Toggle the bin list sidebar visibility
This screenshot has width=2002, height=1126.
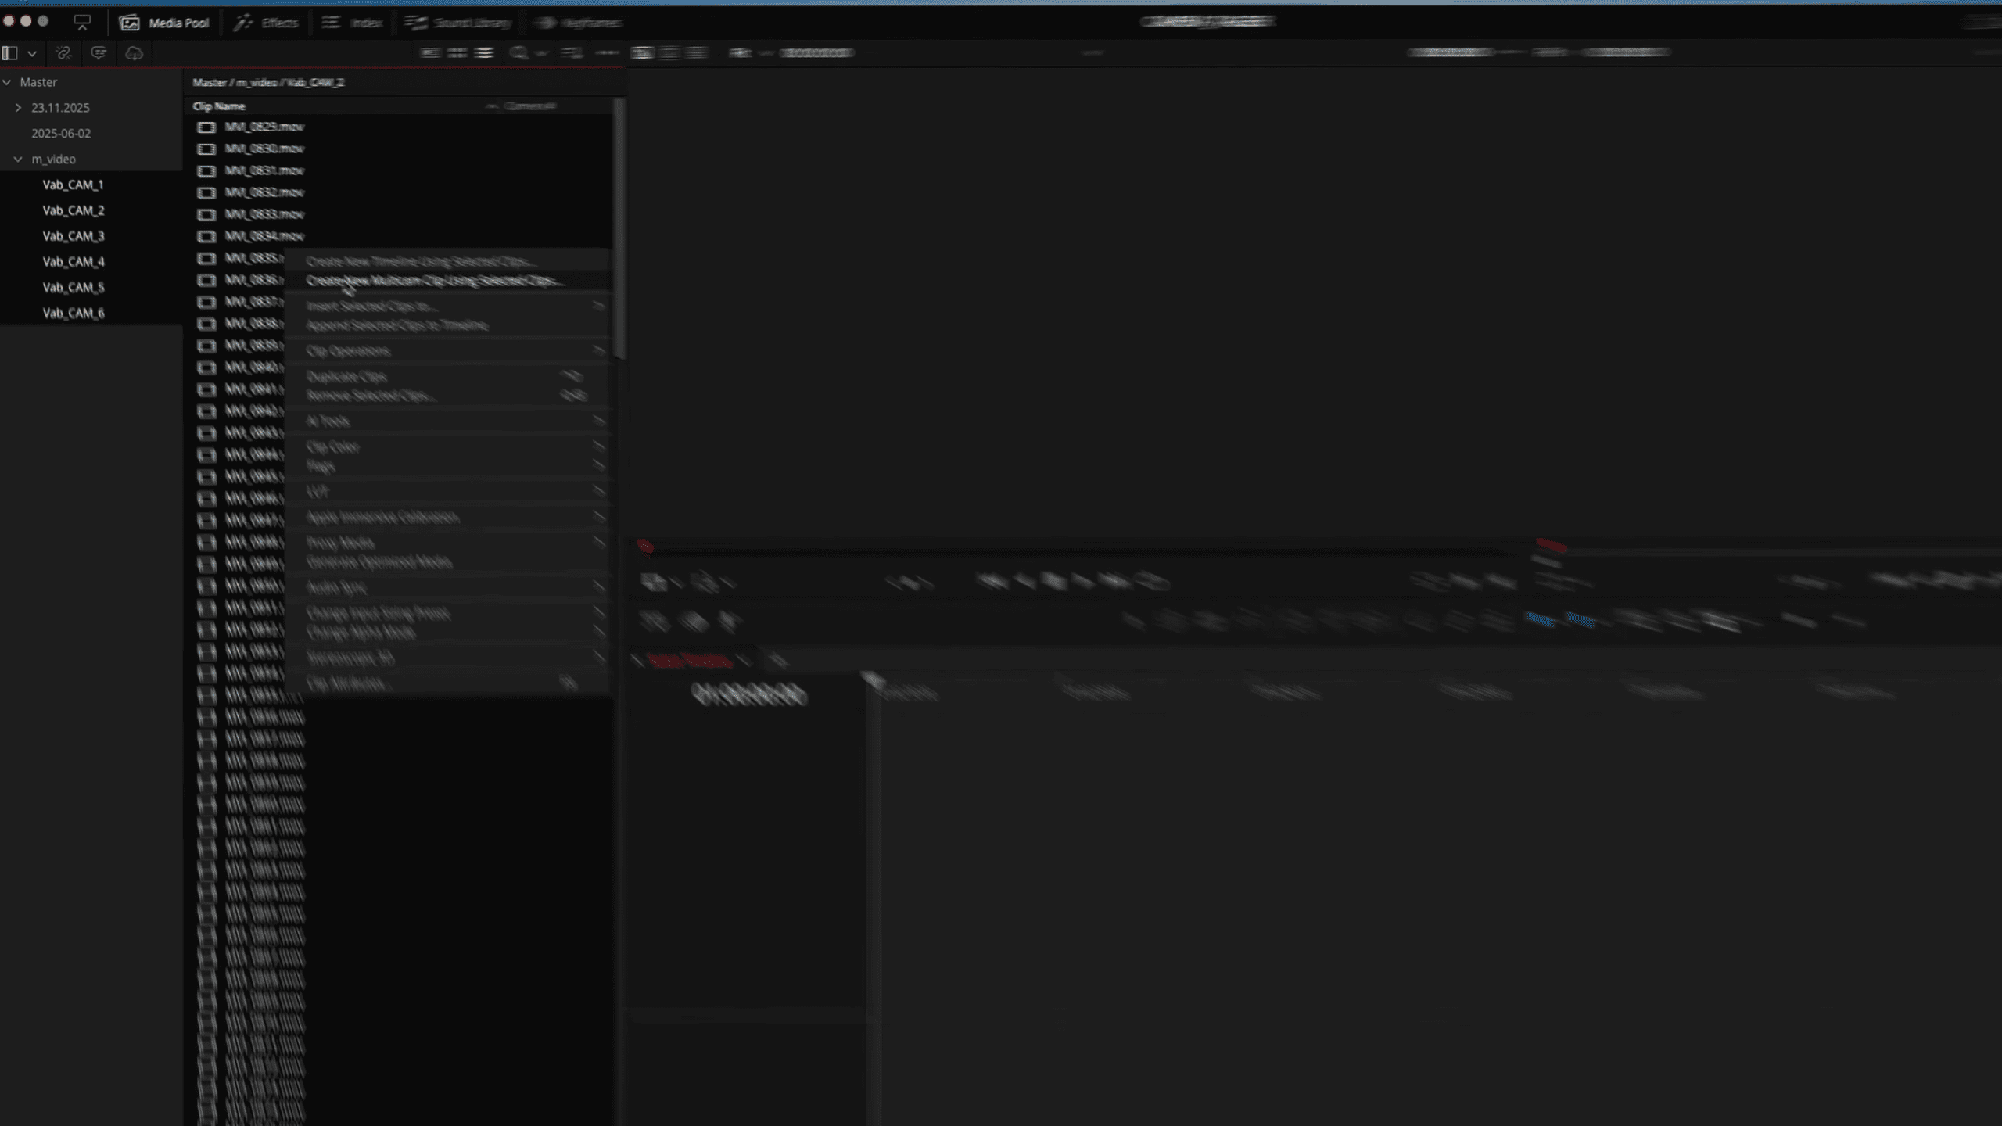[x=10, y=53]
